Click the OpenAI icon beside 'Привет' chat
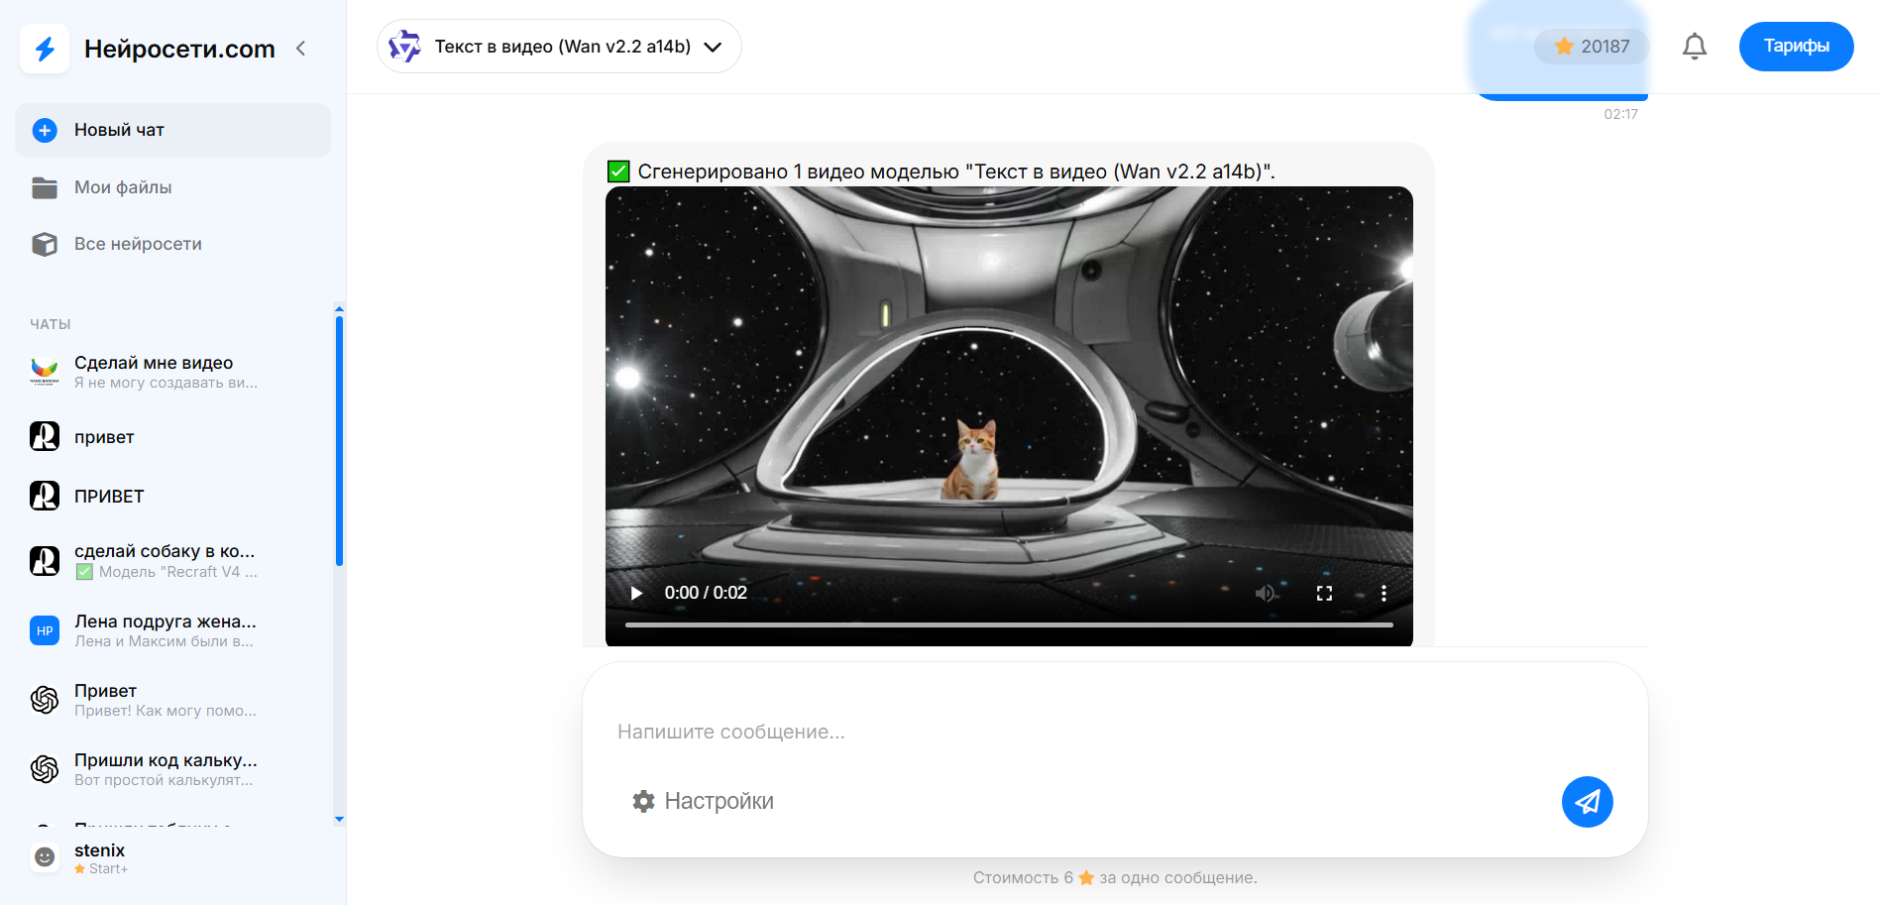Viewport: 1881px width, 905px height. click(45, 700)
